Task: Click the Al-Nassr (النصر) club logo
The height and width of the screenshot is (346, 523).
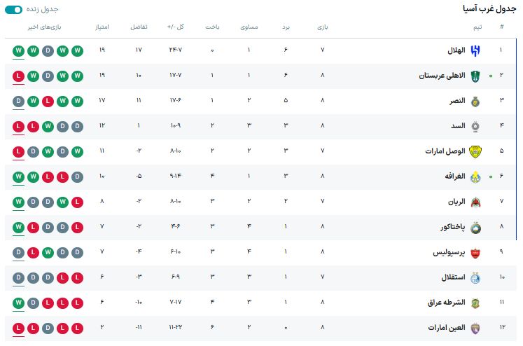Action: pos(475,101)
